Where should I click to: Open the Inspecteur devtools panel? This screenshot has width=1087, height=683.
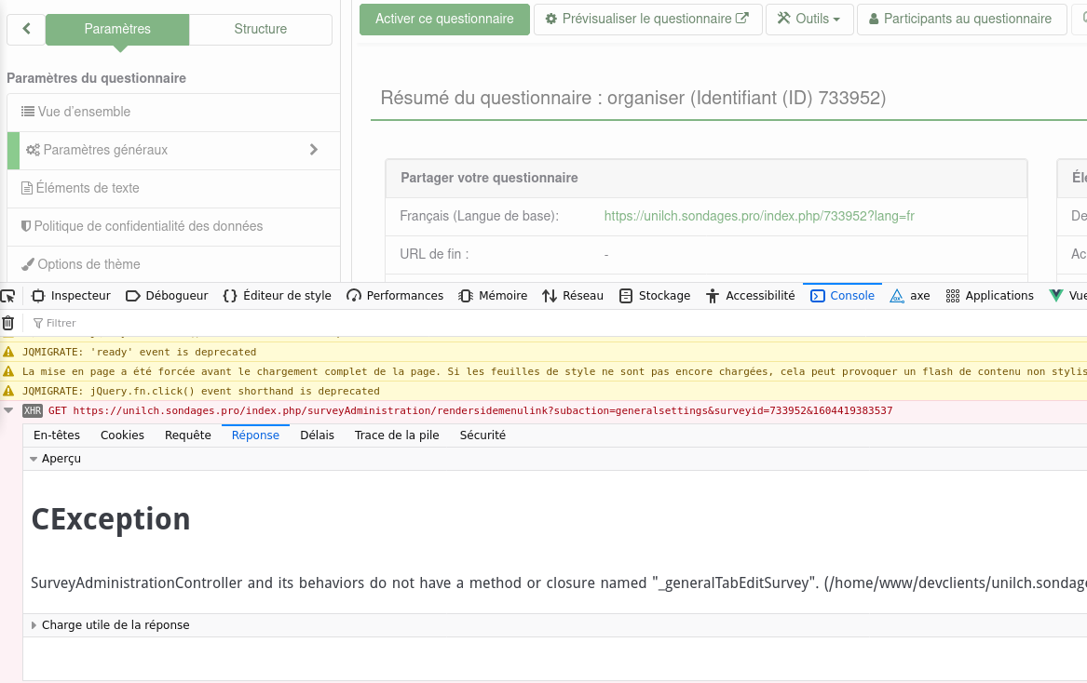(71, 296)
